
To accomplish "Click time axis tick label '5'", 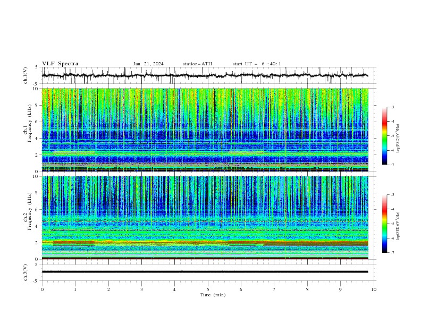I will (x=208, y=289).
